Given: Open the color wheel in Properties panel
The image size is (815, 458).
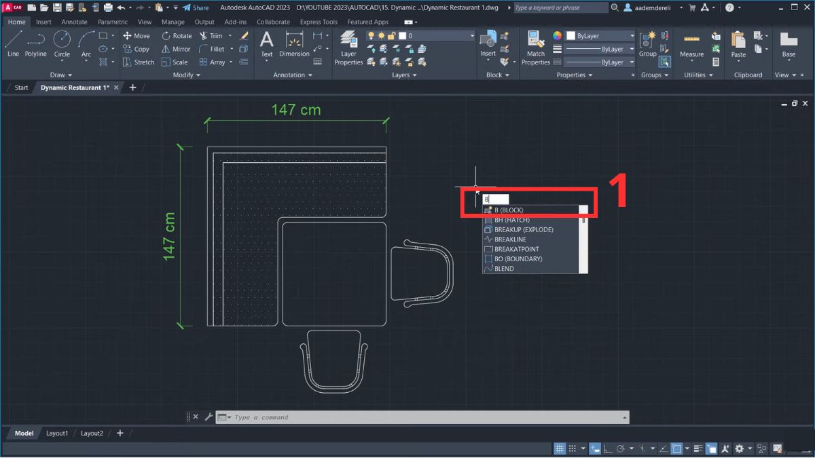Looking at the screenshot, I should coord(556,34).
